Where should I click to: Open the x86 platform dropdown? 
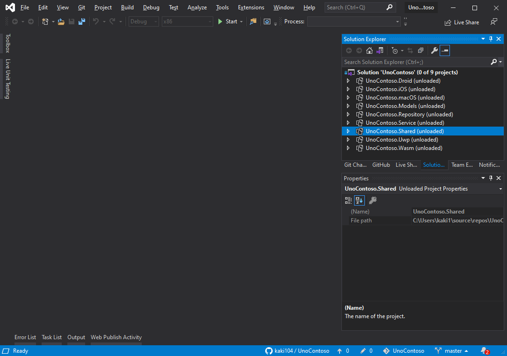click(187, 21)
